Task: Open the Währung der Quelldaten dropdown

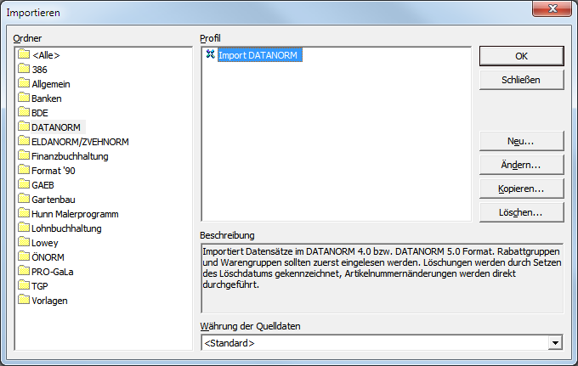Action: coord(555,343)
